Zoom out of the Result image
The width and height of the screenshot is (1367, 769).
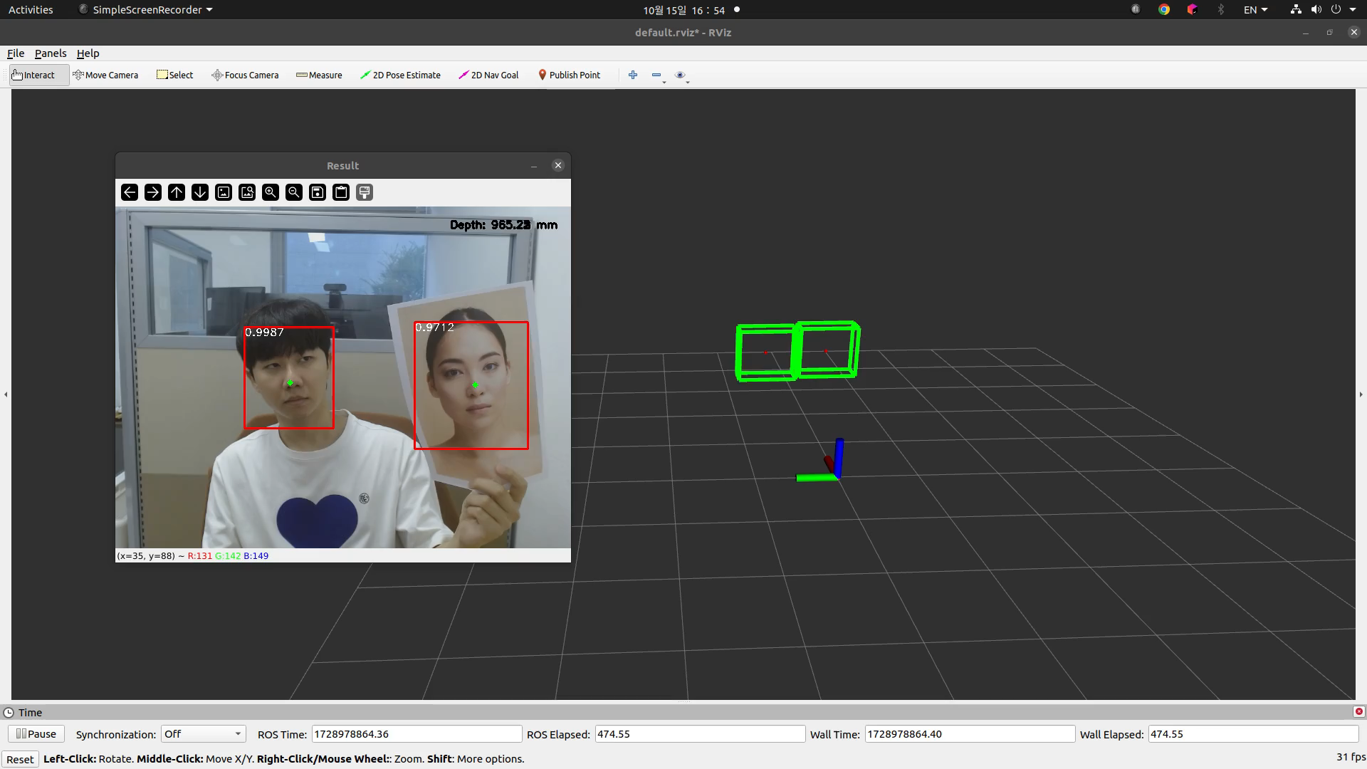[293, 192]
